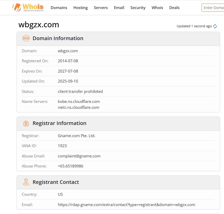Click the Whois logo in header

click(x=28, y=7)
